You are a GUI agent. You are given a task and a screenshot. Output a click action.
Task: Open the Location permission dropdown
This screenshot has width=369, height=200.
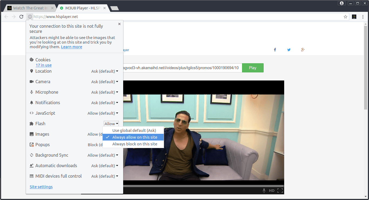tap(105, 71)
